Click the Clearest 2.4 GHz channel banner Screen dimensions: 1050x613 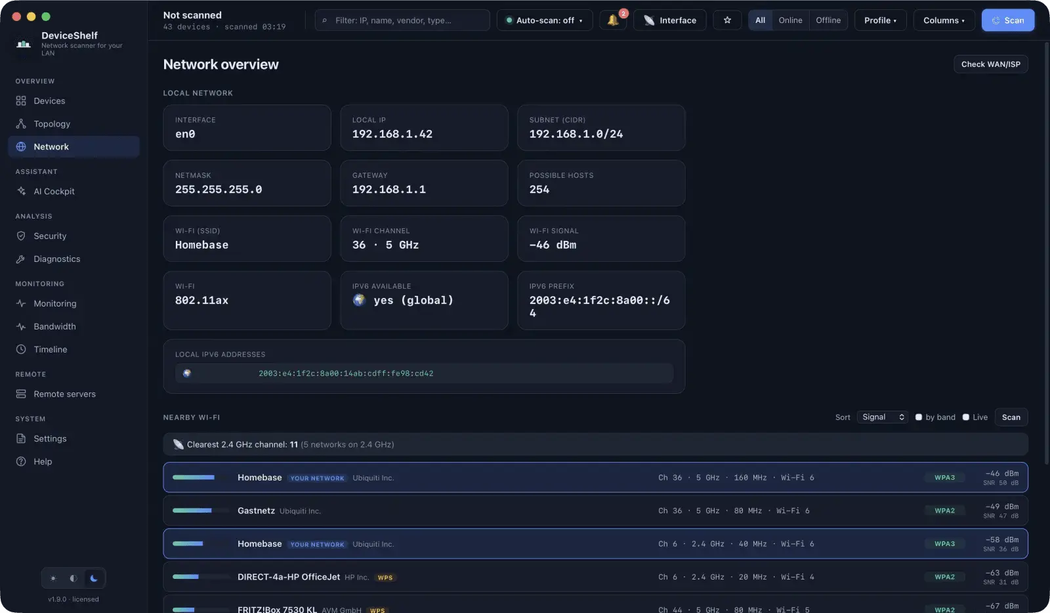coord(595,444)
